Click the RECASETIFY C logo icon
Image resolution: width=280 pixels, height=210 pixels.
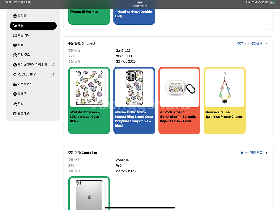[x=15, y=74]
